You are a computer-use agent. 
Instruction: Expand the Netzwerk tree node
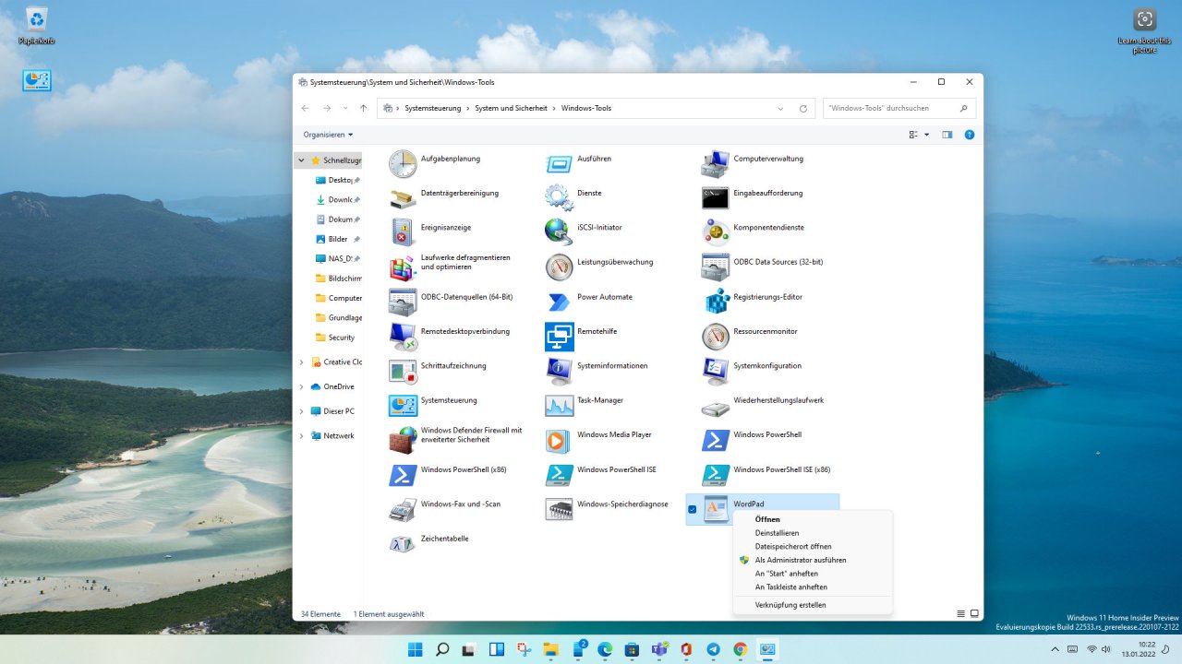coord(301,435)
